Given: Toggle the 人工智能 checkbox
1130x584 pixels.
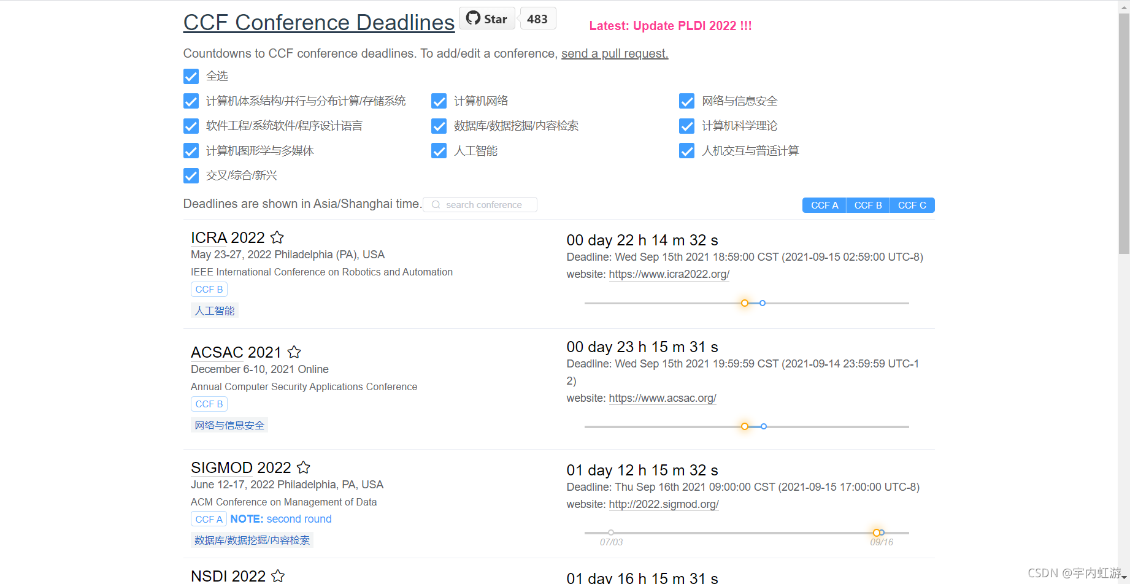Looking at the screenshot, I should point(439,150).
